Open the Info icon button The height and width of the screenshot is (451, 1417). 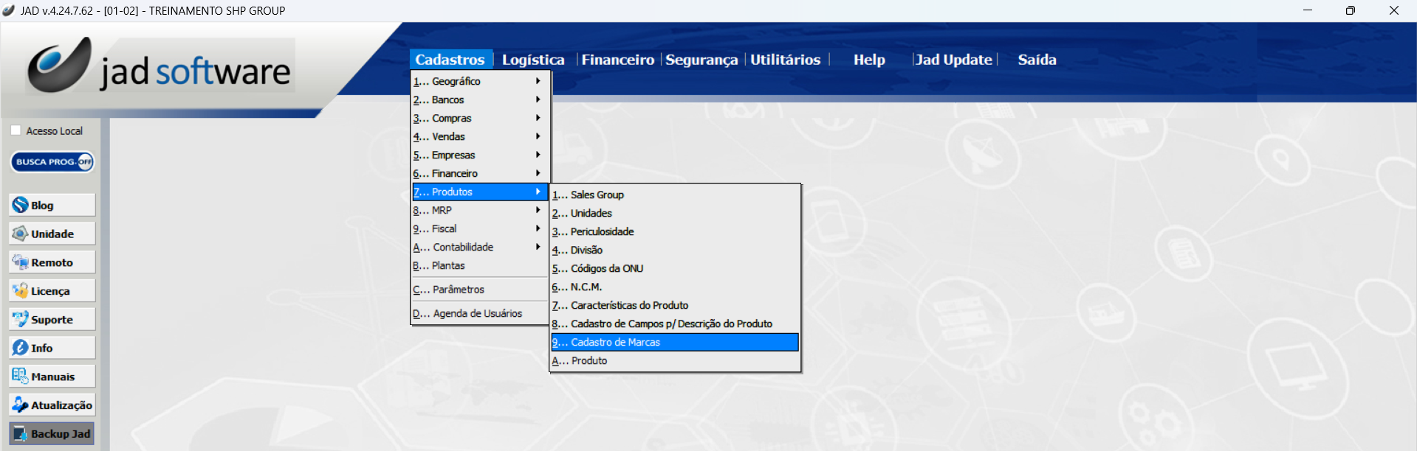click(x=52, y=348)
